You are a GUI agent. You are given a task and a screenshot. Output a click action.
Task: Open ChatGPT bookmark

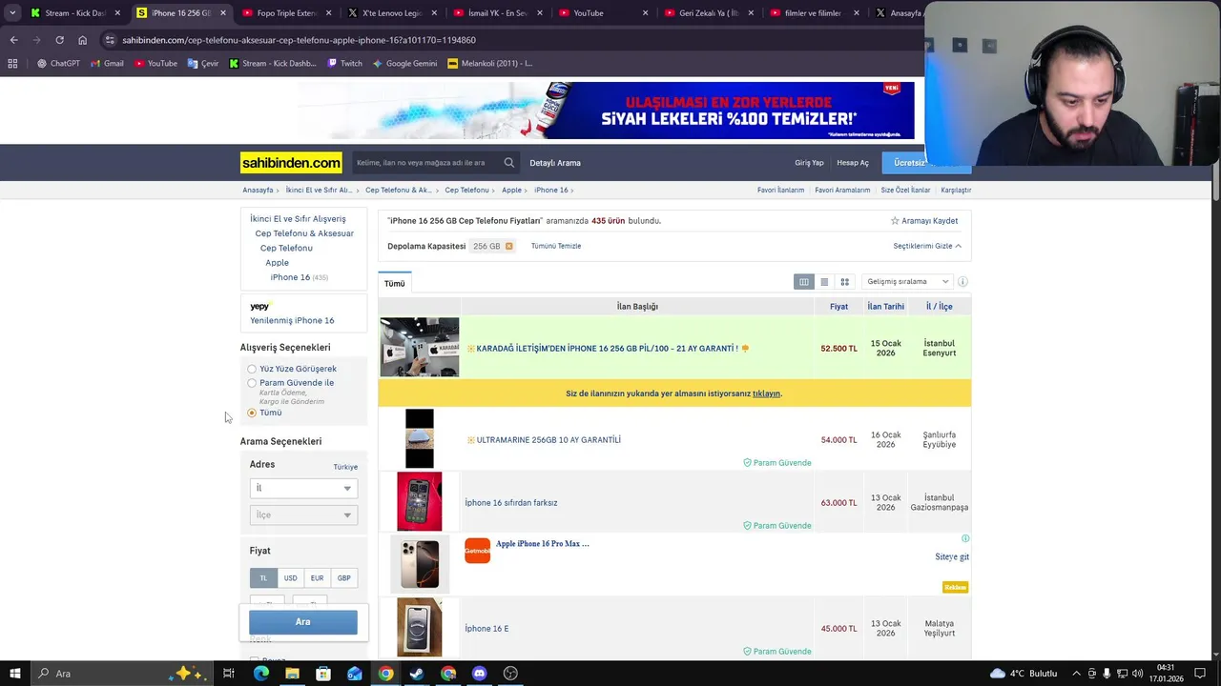[58, 64]
